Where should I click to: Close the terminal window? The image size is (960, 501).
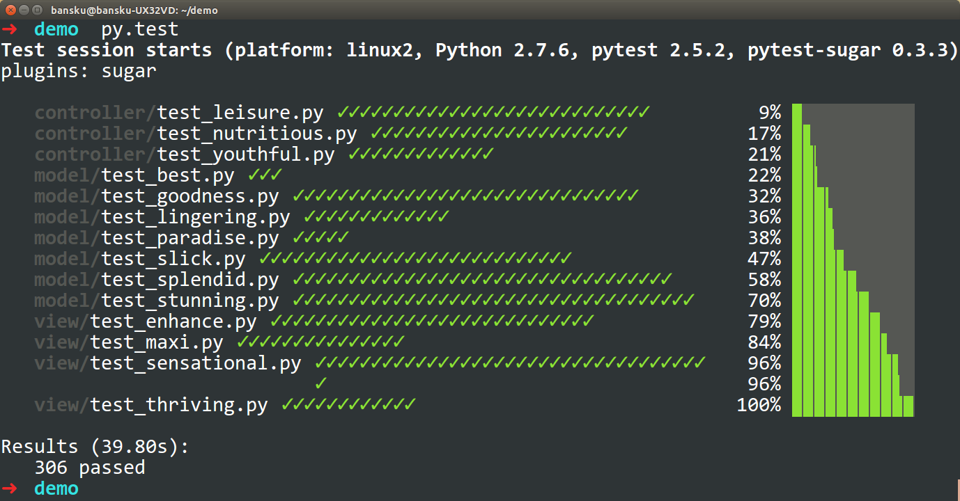tap(10, 10)
